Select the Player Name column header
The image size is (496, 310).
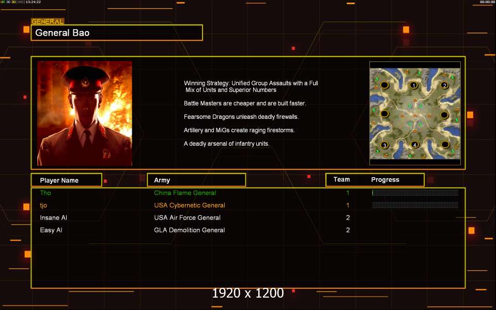click(67, 180)
